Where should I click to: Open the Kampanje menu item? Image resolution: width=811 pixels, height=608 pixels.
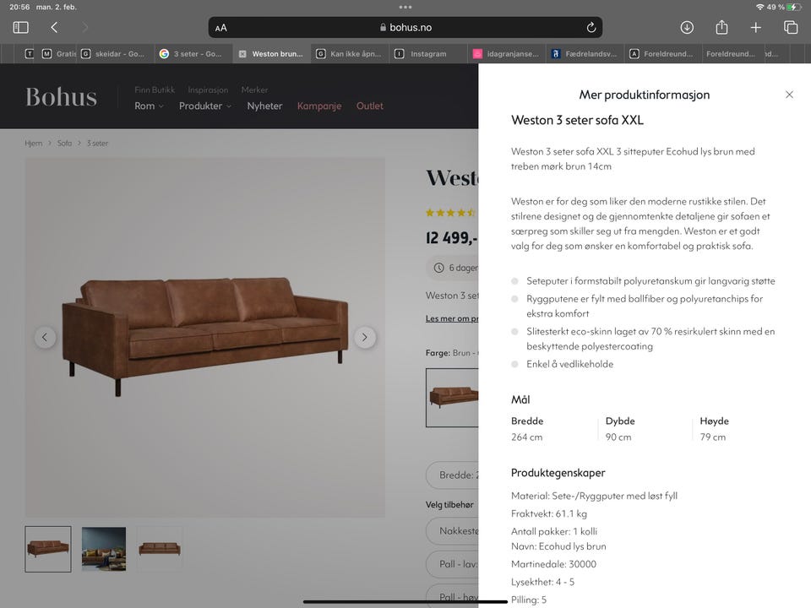[319, 106]
